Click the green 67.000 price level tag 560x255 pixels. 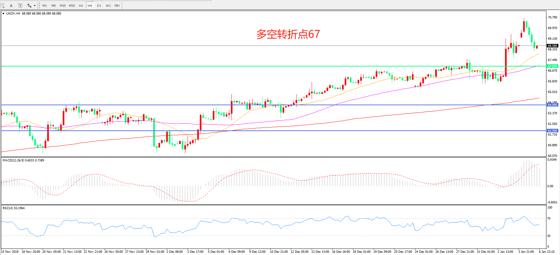[x=552, y=66]
